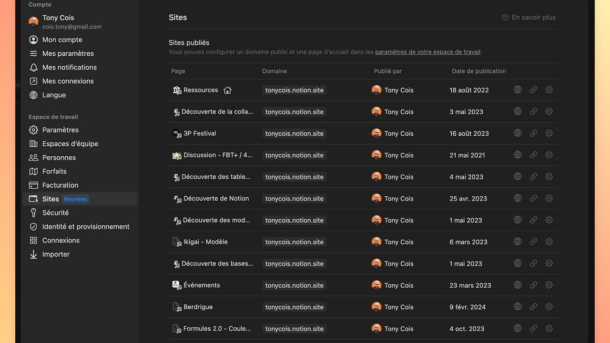Click date 4 oct. 2023
This screenshot has height=343, width=610.
[467, 329]
